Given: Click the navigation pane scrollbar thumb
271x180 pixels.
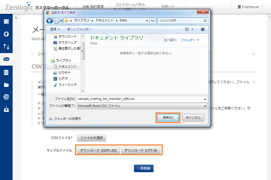Looking at the screenshot, I should [x=83, y=51].
